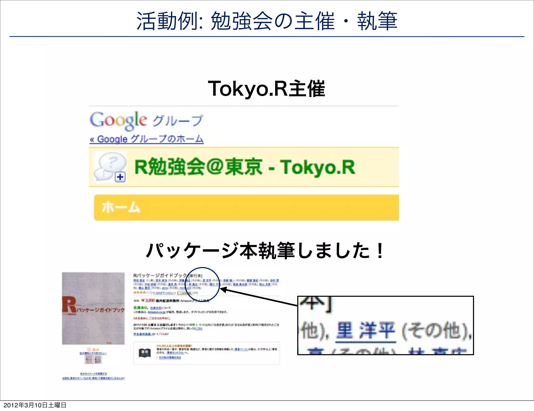Open the « Google グループのホーム link
Viewport: 534px width, 411px height.
click(146, 139)
